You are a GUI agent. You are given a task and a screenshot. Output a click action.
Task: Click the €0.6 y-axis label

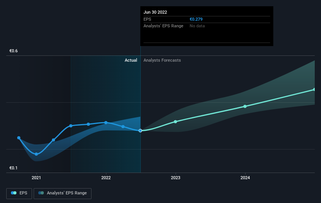point(14,51)
